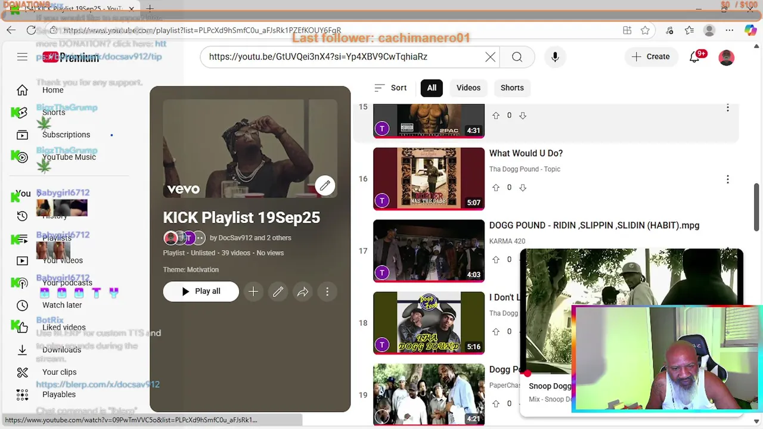Upvote the DOGG POUND RIDIN SLIPPIN video
The width and height of the screenshot is (763, 429).
coord(496,259)
